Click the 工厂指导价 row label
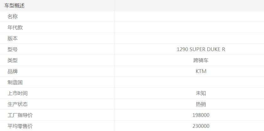264x131 pixels. 20,115
